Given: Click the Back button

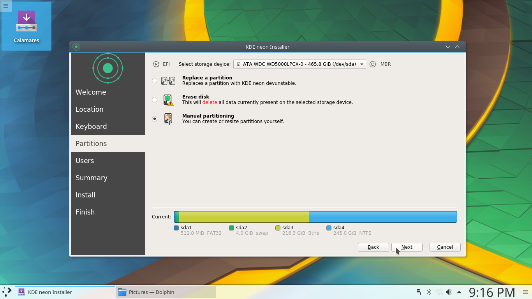Looking at the screenshot, I should (x=373, y=247).
